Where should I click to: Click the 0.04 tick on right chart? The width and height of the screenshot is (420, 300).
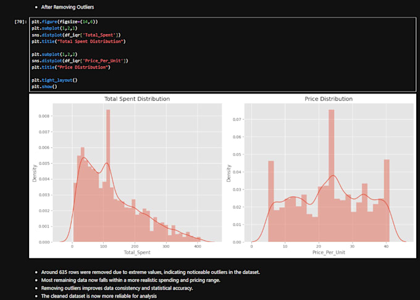tap(237, 172)
